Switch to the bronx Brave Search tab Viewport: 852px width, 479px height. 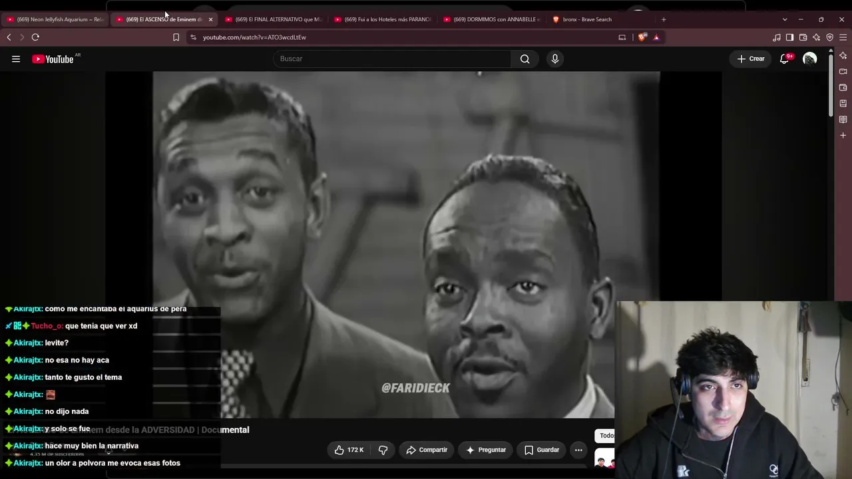point(601,19)
